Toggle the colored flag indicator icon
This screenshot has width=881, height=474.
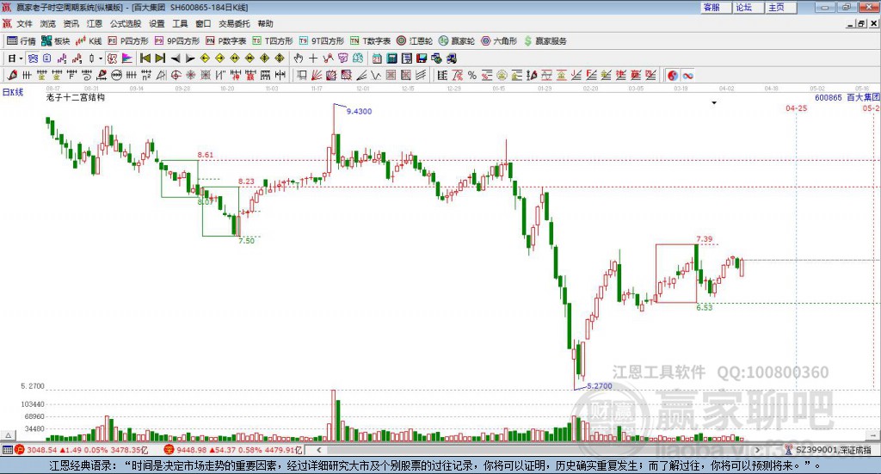pyautogui.click(x=127, y=58)
